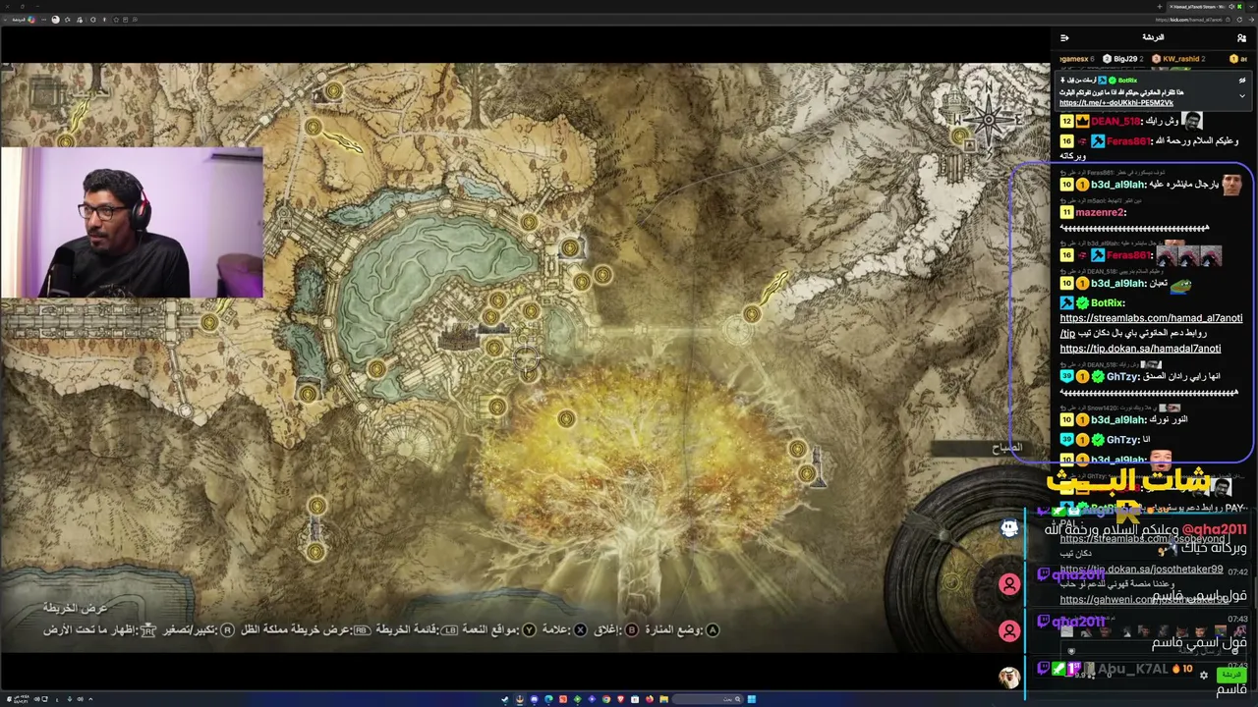
Task: Select KW_rashid in the gifter leaderboard
Action: pos(1179,59)
